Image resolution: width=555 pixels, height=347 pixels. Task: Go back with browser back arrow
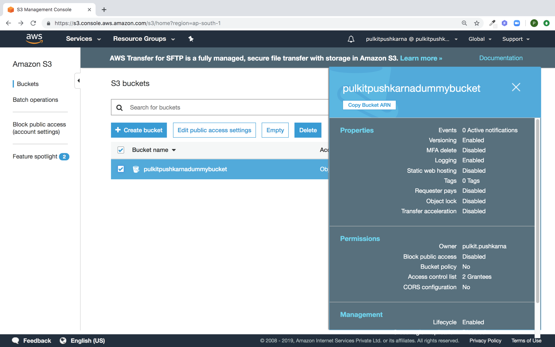click(8, 23)
